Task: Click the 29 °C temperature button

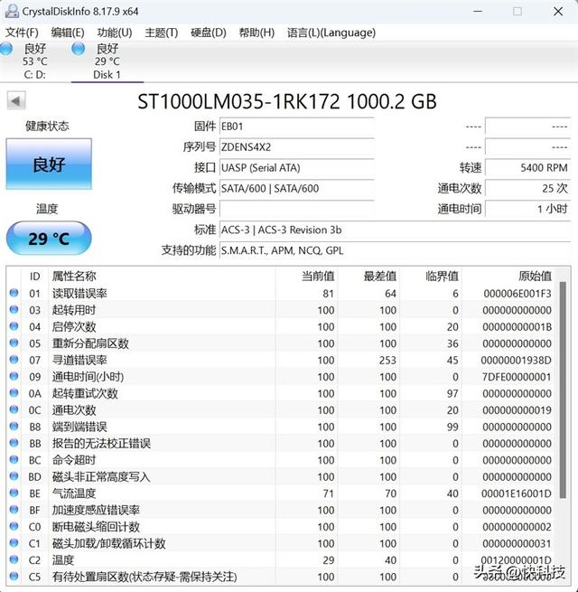Action: [49, 239]
